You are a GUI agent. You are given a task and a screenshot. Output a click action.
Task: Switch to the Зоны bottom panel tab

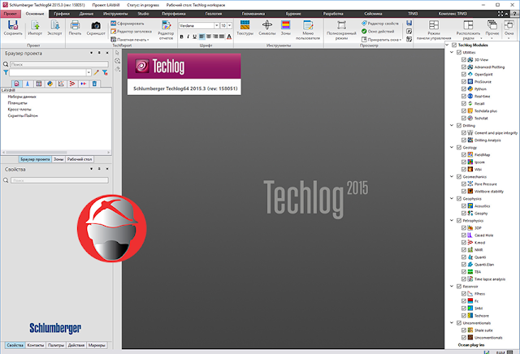58,159
